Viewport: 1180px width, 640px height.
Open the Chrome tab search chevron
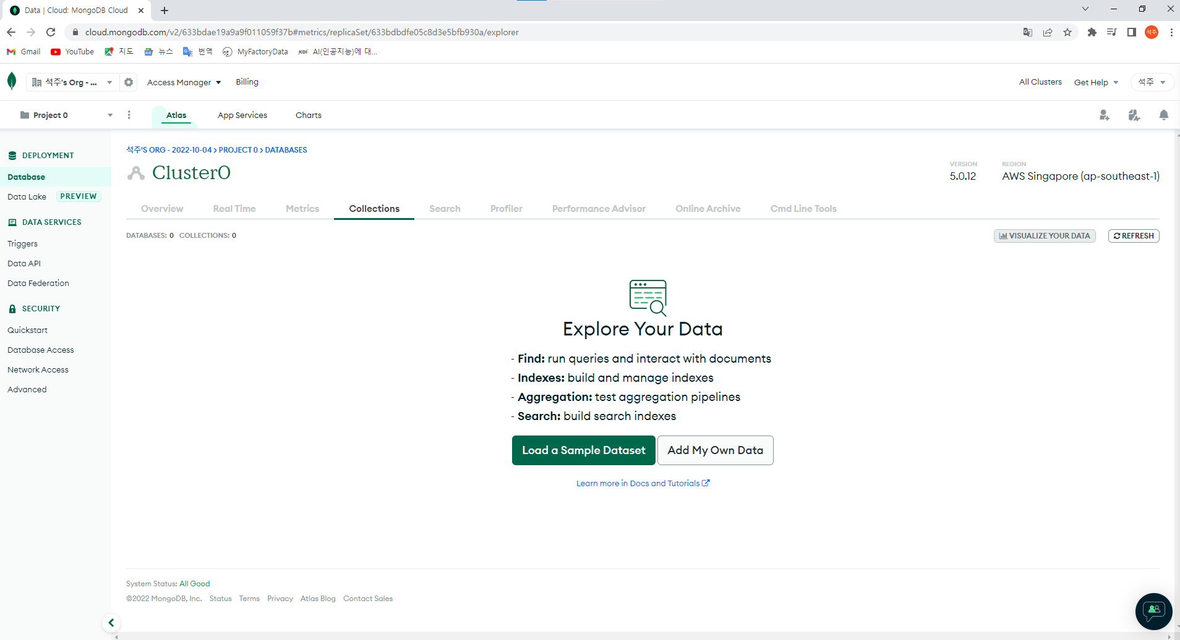pyautogui.click(x=1085, y=9)
